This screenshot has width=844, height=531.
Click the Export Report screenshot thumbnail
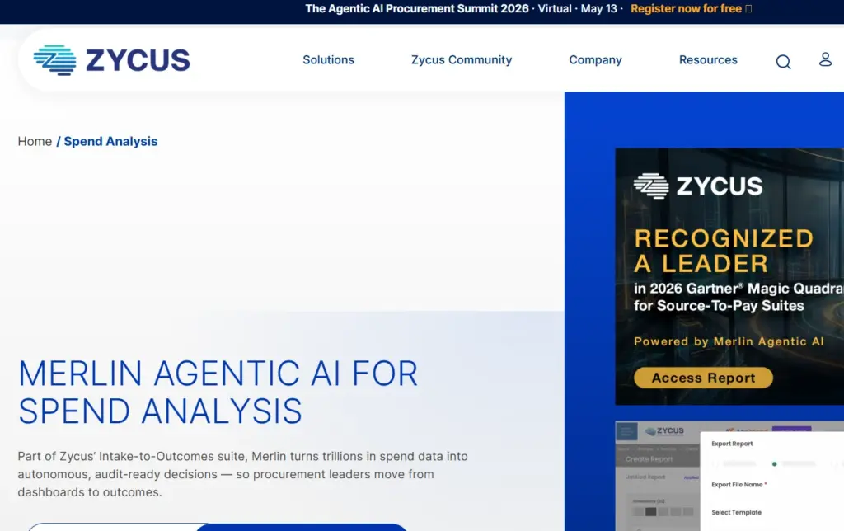coord(729,476)
